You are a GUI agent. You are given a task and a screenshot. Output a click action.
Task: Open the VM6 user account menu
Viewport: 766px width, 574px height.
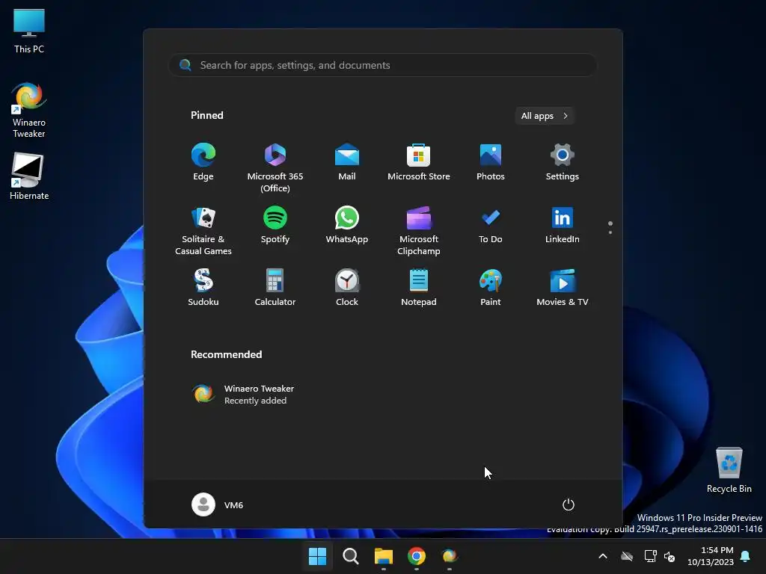[218, 504]
